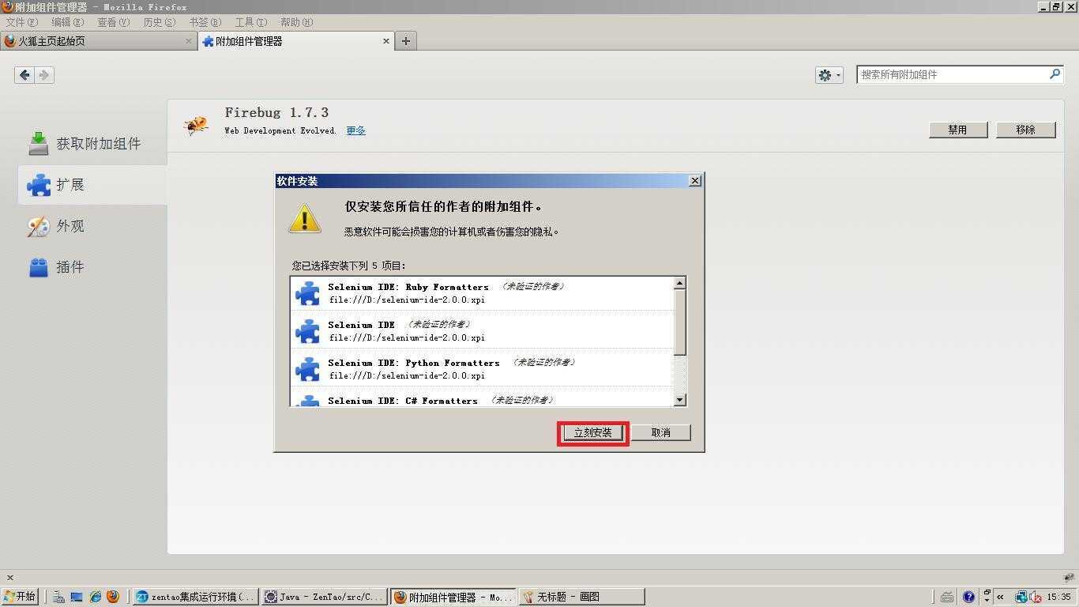The width and height of the screenshot is (1079, 607).
Task: Click the warning triangle icon in dialog
Action: (305, 219)
